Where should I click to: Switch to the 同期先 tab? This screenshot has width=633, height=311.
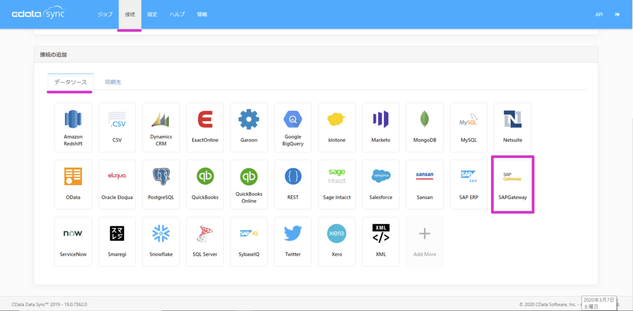113,82
